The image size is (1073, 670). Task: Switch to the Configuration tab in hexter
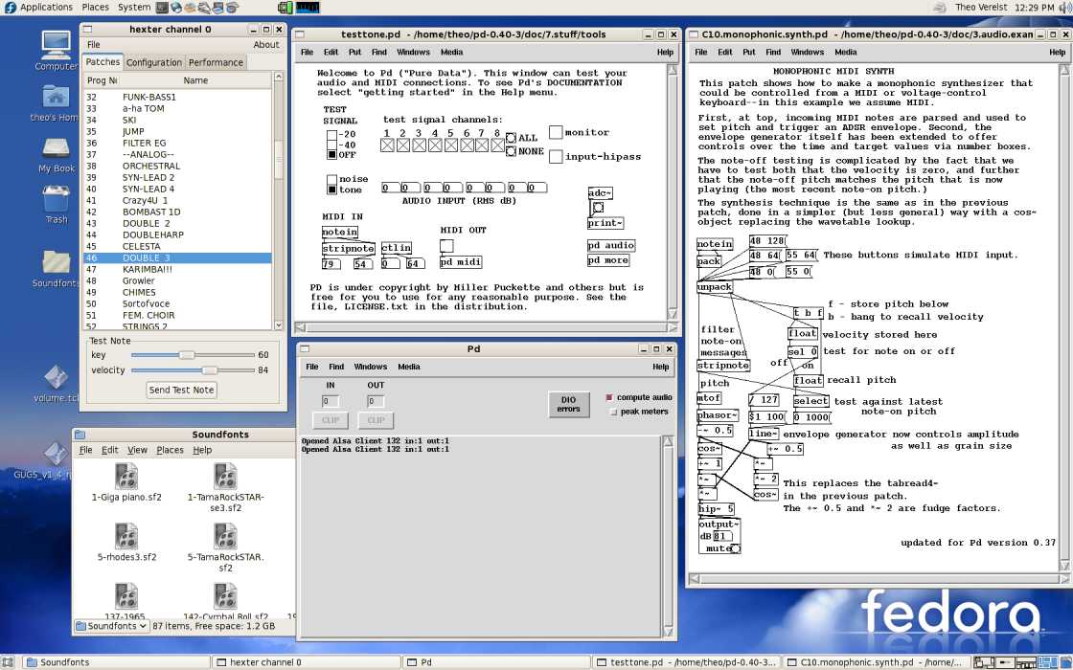coord(154,62)
